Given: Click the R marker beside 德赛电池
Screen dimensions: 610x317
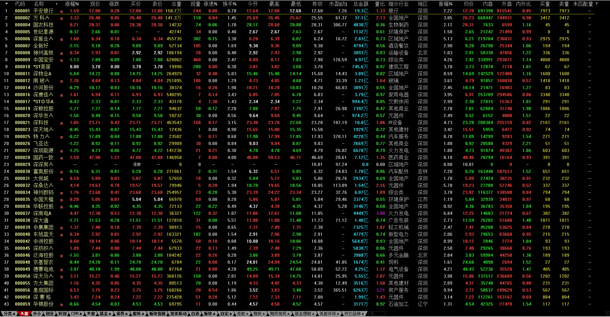Looking at the screenshot, I should [62, 270].
